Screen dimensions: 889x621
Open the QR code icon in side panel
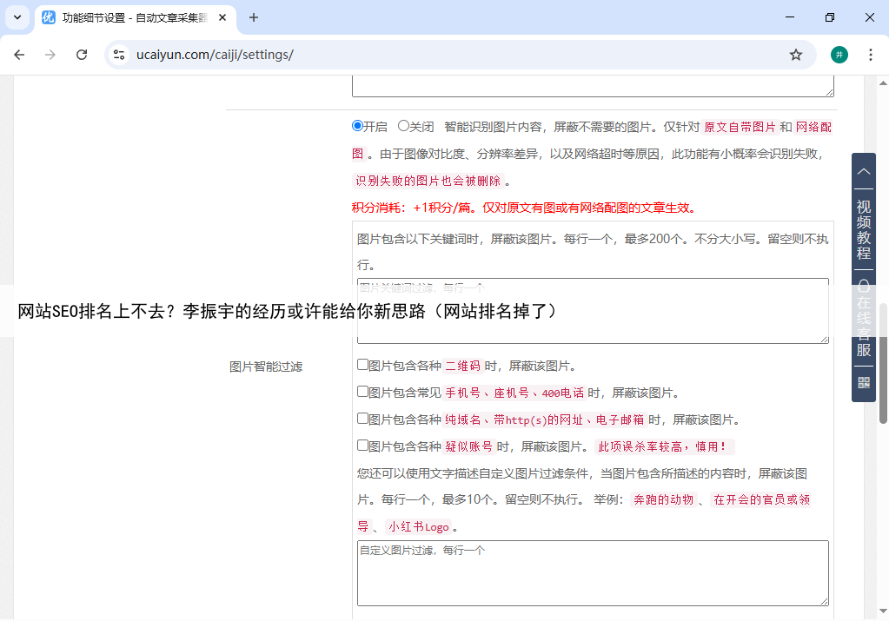[864, 382]
